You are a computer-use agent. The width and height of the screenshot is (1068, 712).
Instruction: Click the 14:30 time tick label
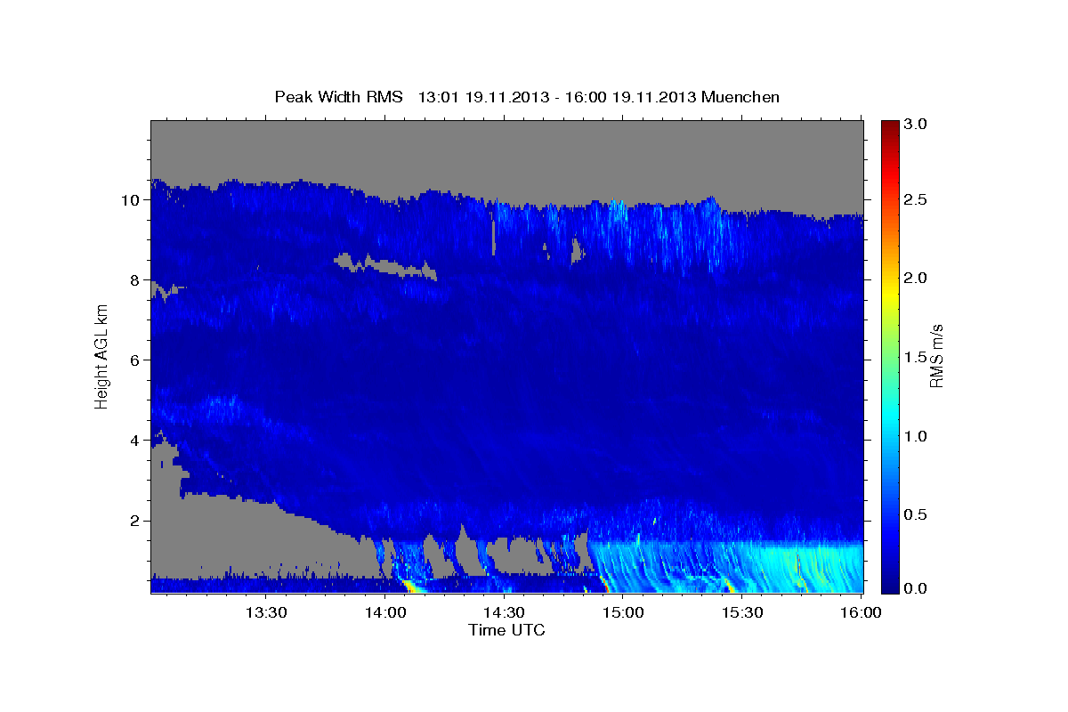click(x=504, y=612)
